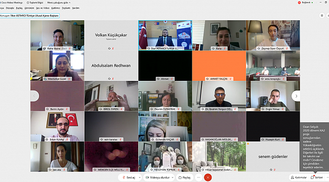Collapse menu bar via Menü çubuğunu gizle

click(x=59, y=3)
